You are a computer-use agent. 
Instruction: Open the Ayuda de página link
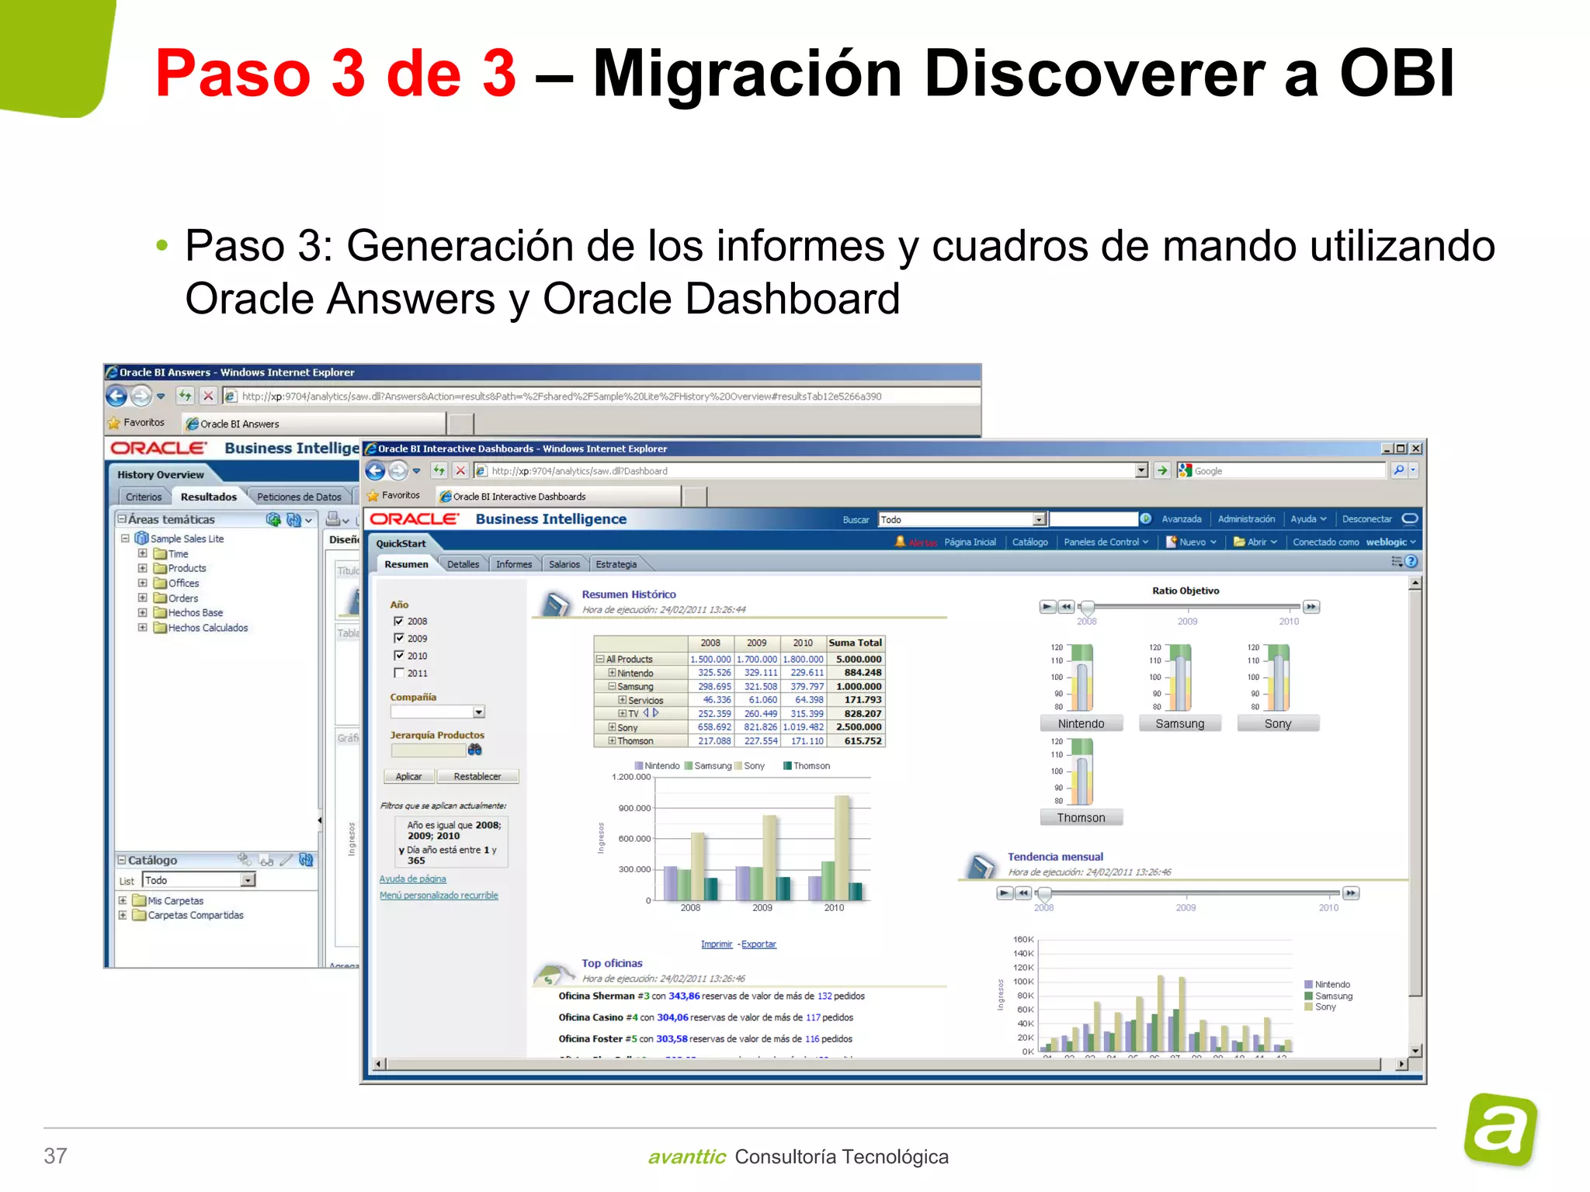tap(412, 878)
